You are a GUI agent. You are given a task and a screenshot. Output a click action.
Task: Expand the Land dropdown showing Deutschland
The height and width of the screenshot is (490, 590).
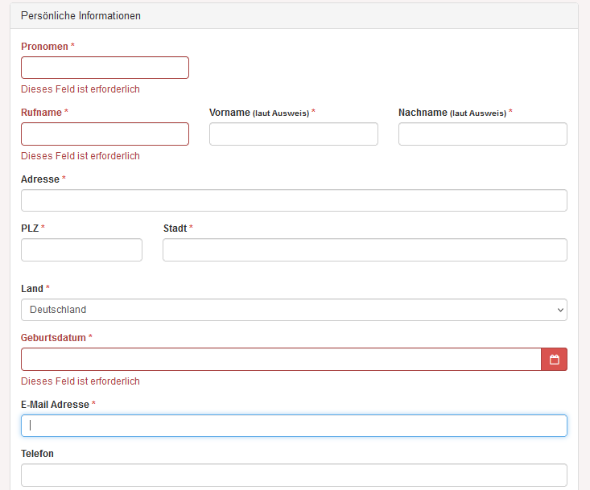point(294,310)
